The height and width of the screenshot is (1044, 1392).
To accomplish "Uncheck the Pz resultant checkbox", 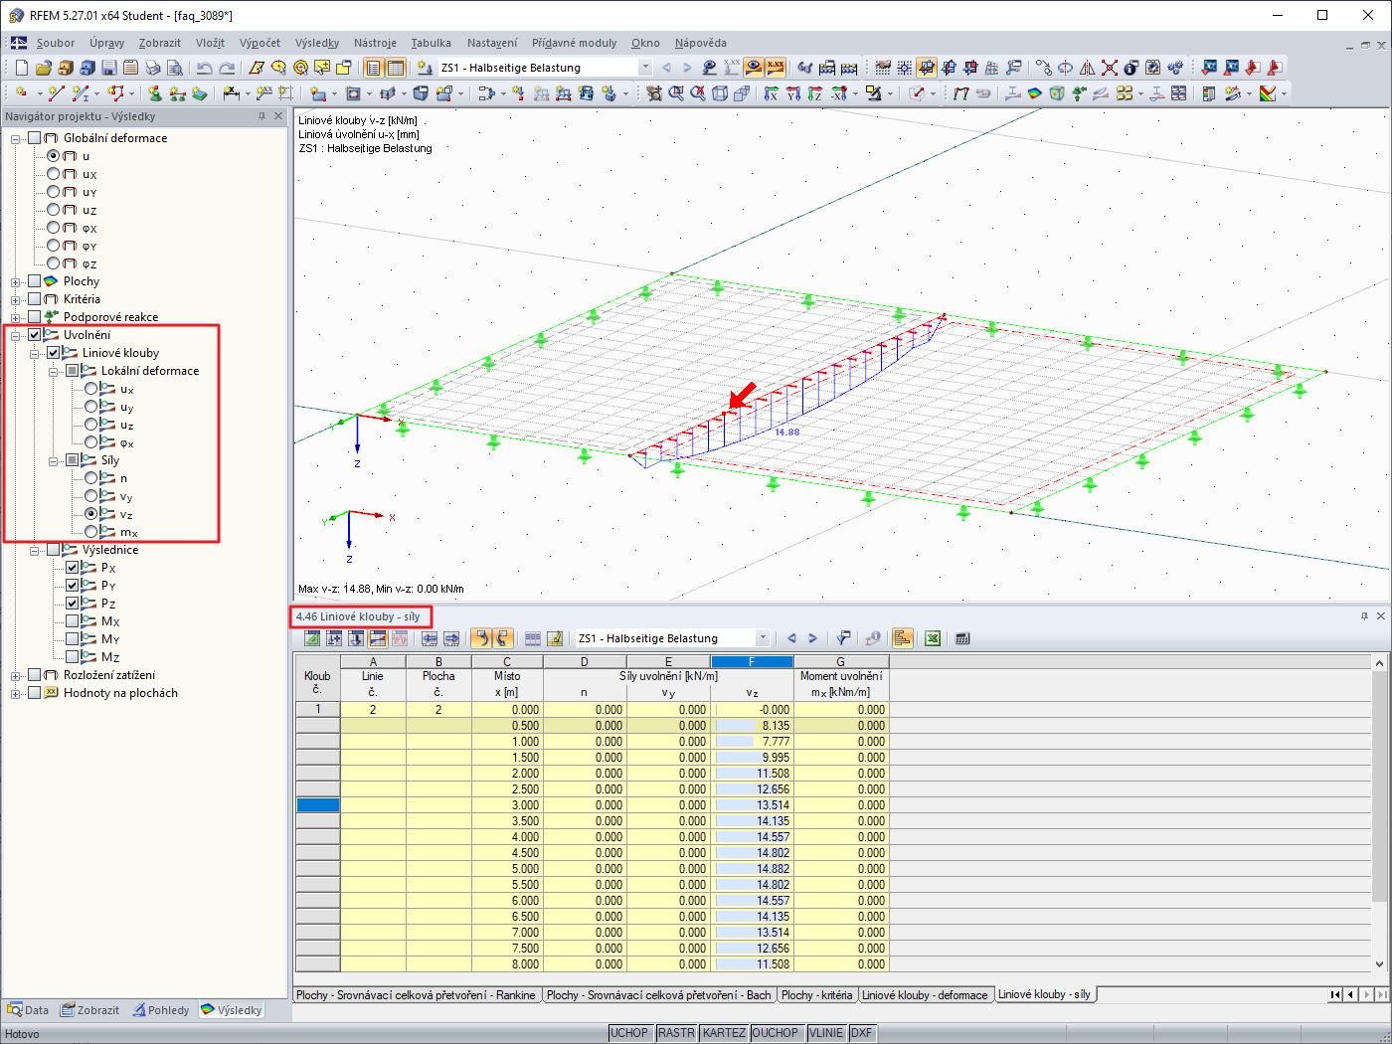I will click(x=73, y=604).
